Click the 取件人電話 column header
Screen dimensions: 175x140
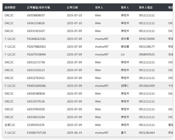(x=146, y=7)
